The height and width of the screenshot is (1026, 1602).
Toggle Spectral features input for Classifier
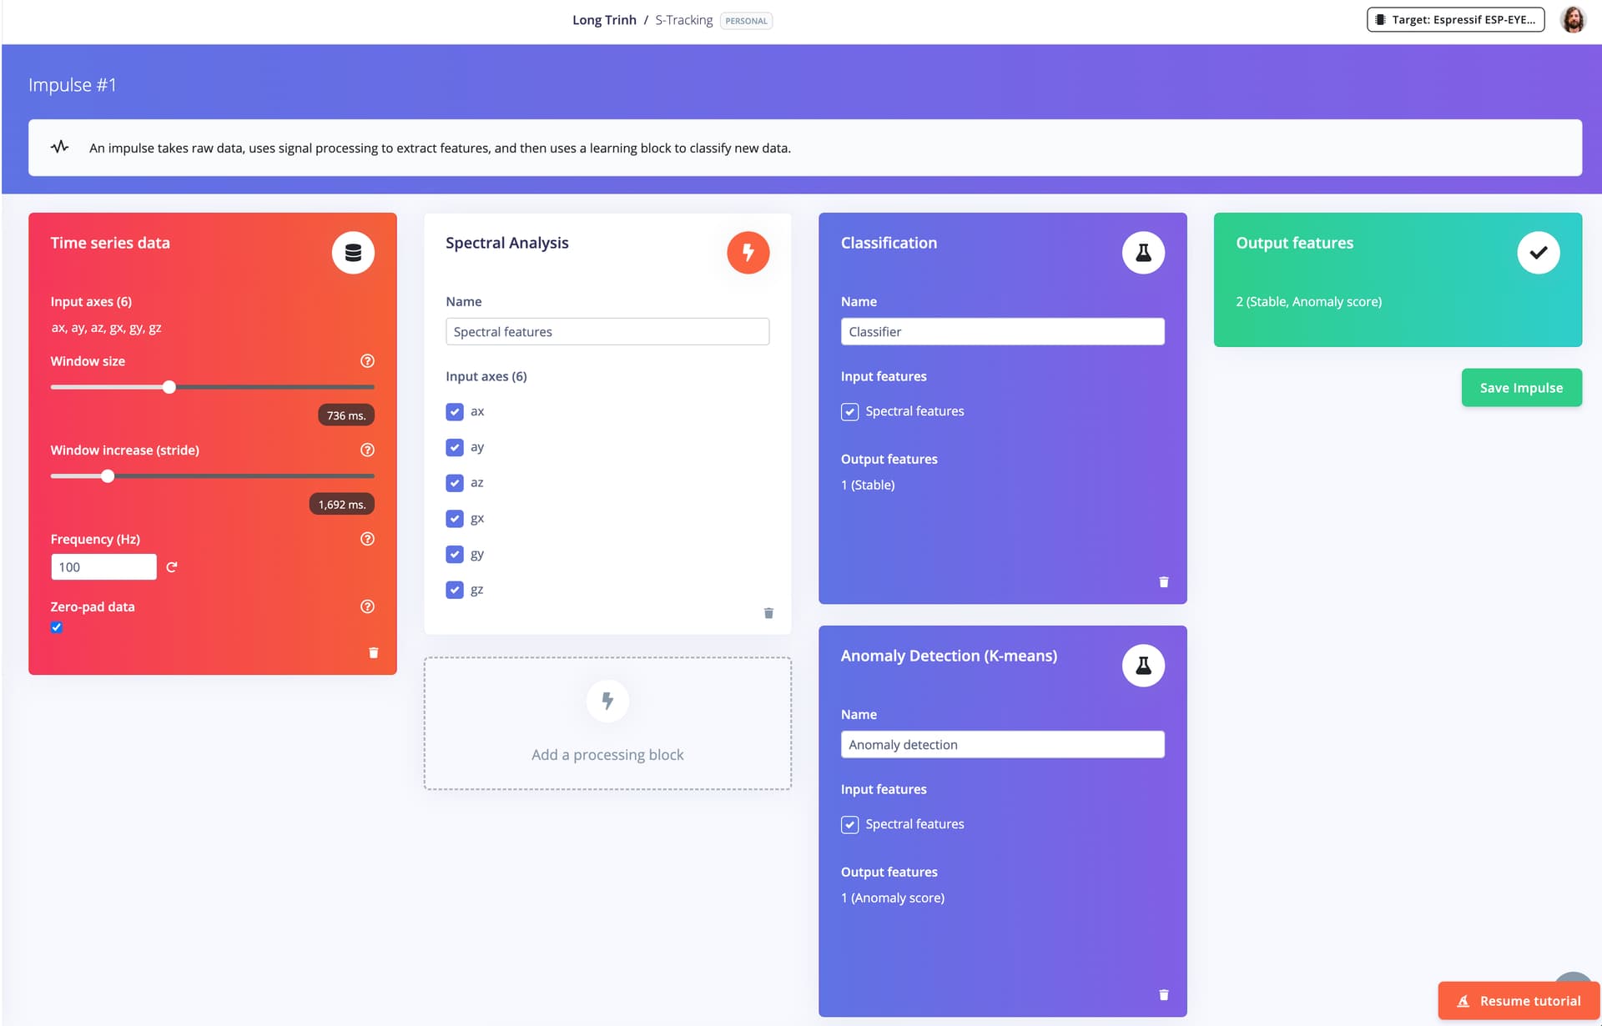[x=849, y=412]
